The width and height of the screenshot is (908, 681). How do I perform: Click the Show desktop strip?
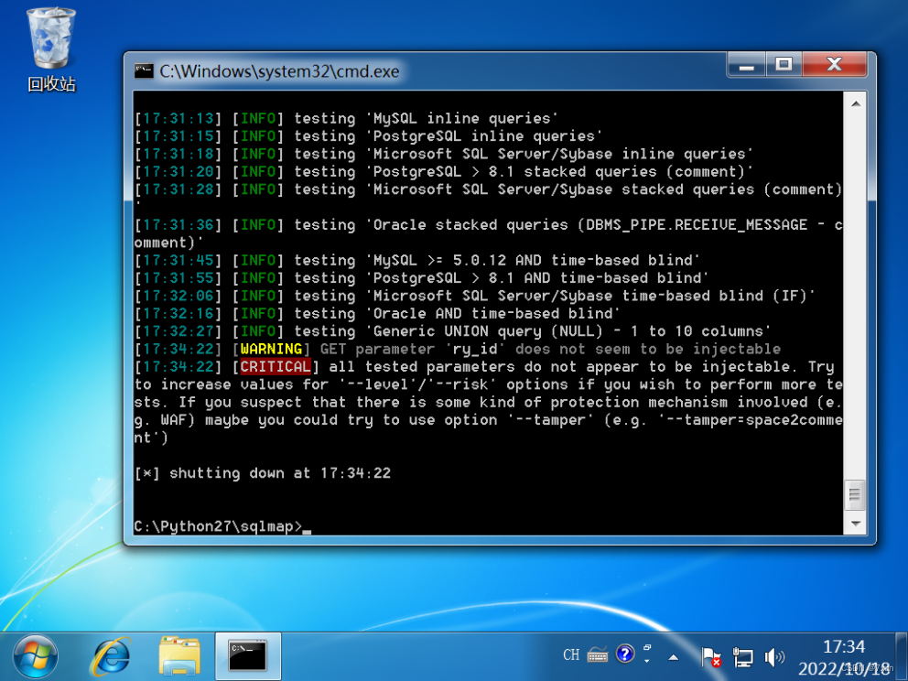pos(902,656)
